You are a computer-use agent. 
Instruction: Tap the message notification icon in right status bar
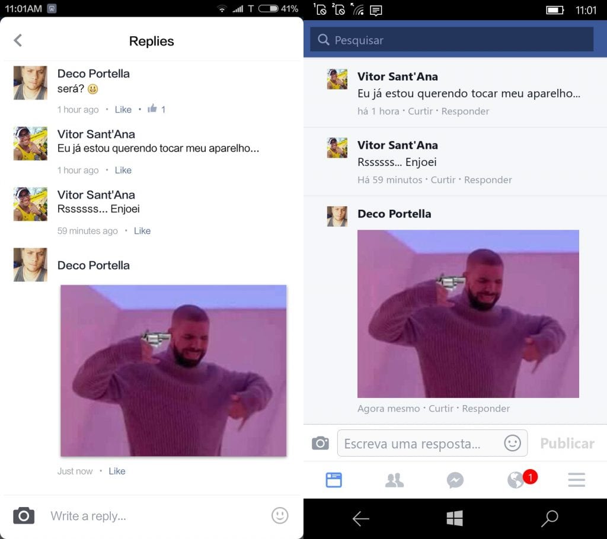point(375,10)
